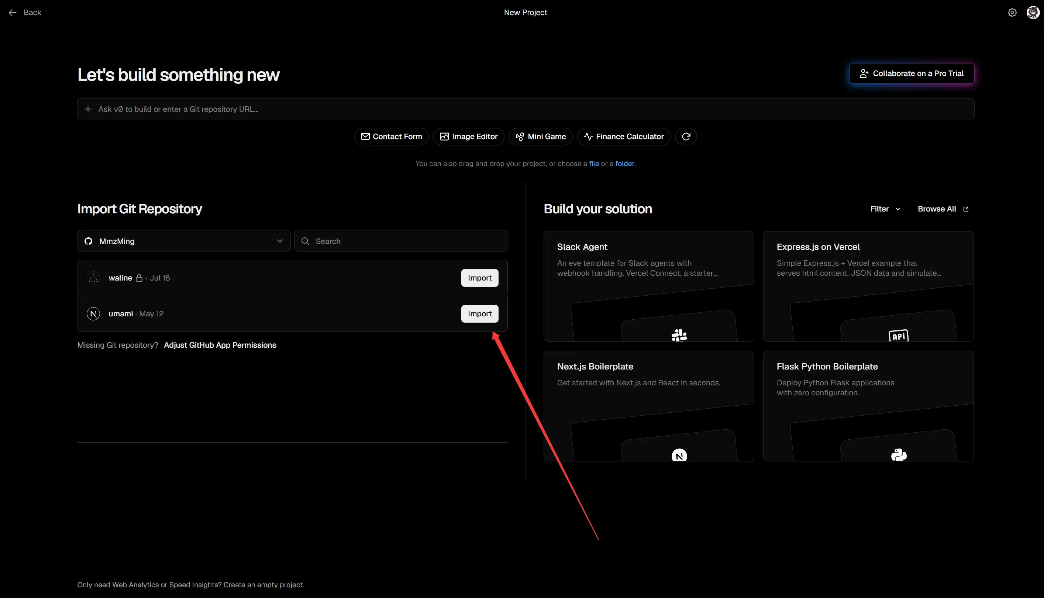The height and width of the screenshot is (598, 1044).
Task: Choose the Mini Game suggestion
Action: [x=541, y=137]
